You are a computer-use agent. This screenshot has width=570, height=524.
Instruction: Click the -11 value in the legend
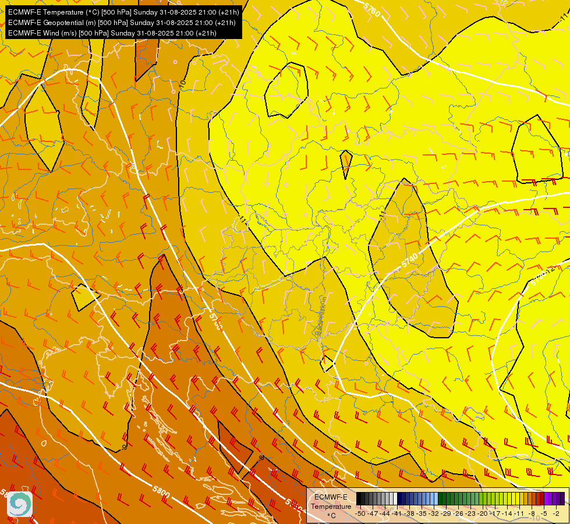[519, 514]
